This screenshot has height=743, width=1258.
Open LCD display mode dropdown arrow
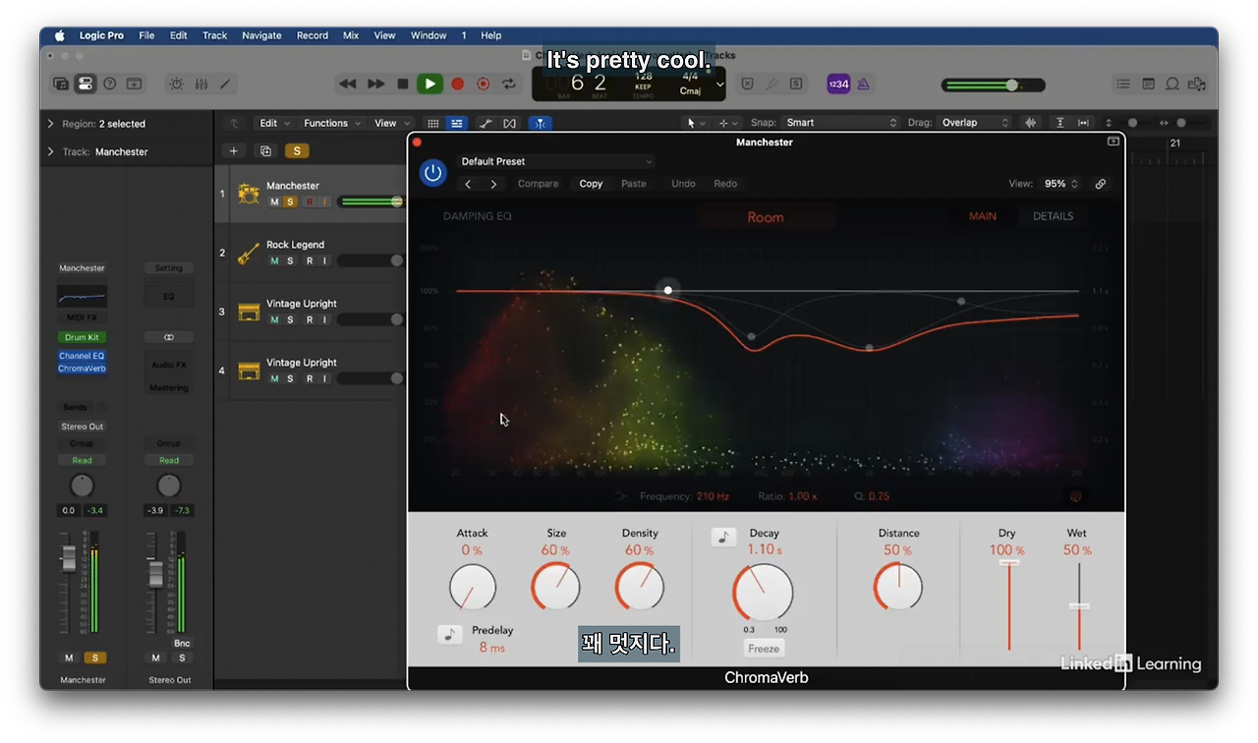(719, 85)
